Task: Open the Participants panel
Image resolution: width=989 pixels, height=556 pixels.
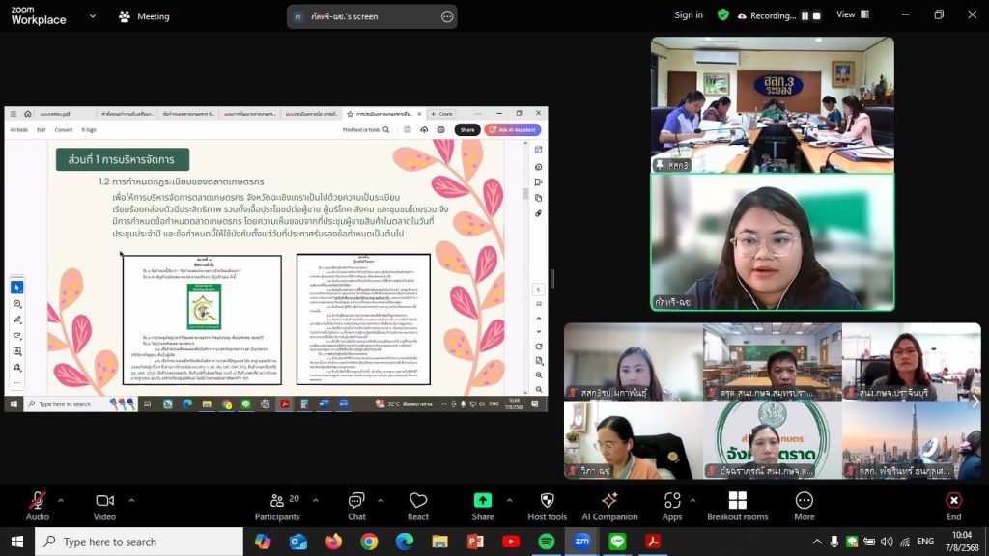Action: coord(277,501)
